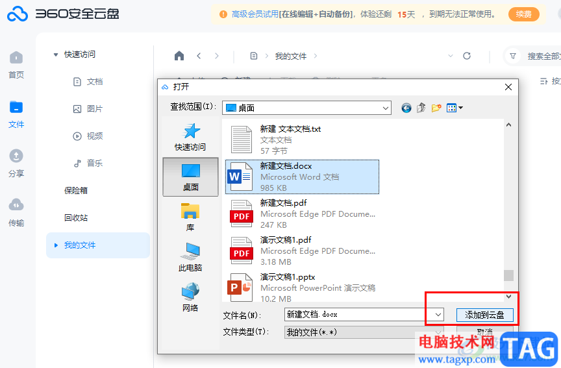Click 添加到云盘 button
The image size is (561, 368).
coord(485,315)
